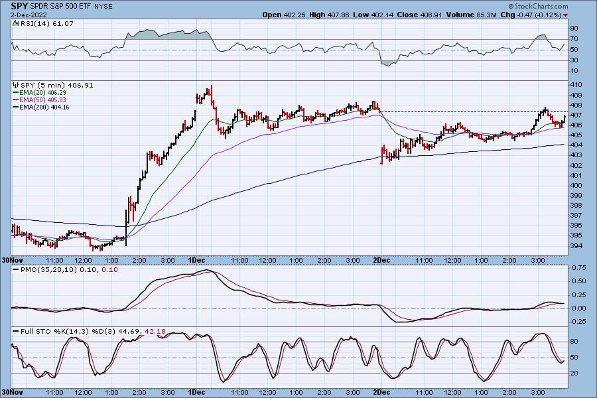Click 2Dec date under the stochastic panel

tap(382, 392)
